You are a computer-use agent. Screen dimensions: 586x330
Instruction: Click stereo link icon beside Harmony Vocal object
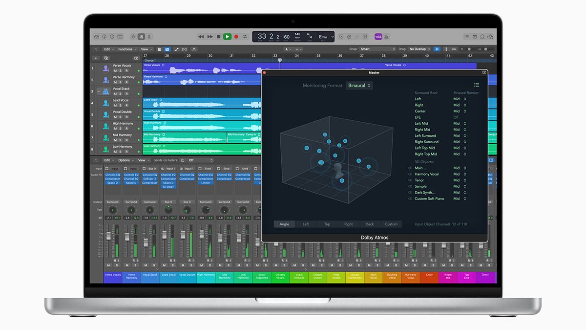(410, 174)
